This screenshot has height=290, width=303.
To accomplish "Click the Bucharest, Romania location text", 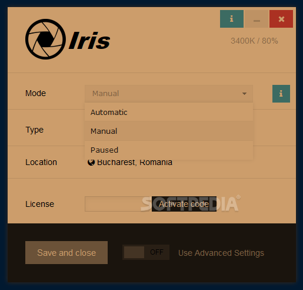I will pyautogui.click(x=135, y=162).
